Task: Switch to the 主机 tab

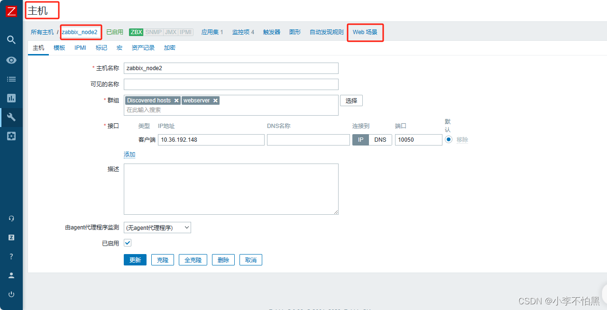Action: pos(38,48)
